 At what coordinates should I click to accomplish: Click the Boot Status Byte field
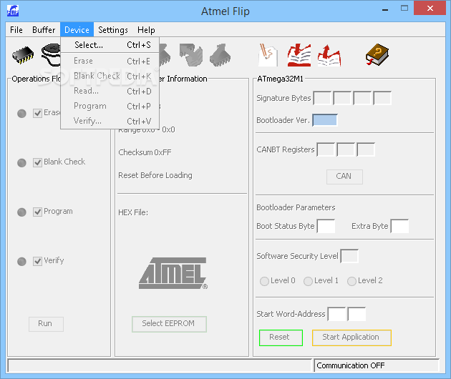[x=326, y=226]
